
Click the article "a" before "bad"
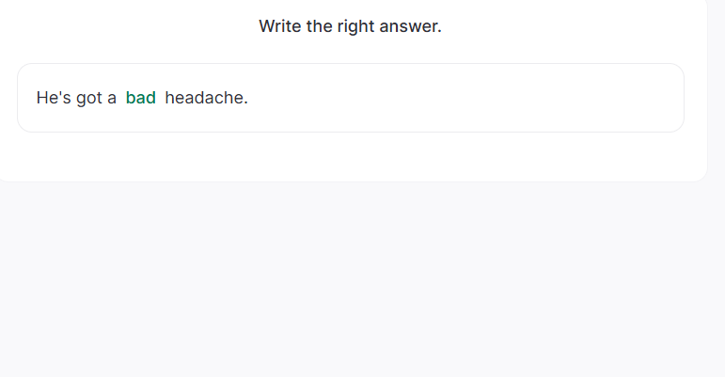[112, 98]
